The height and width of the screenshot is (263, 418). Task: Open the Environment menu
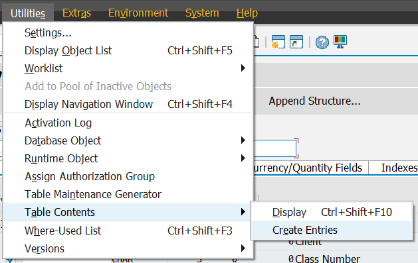click(x=138, y=13)
